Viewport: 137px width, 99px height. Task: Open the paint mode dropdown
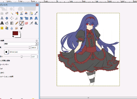click(21, 44)
